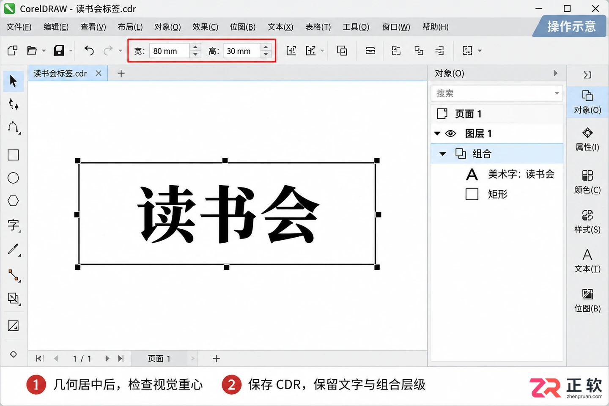Select the Transparency/crop tool in toolbox
609x406 pixels.
13,299
